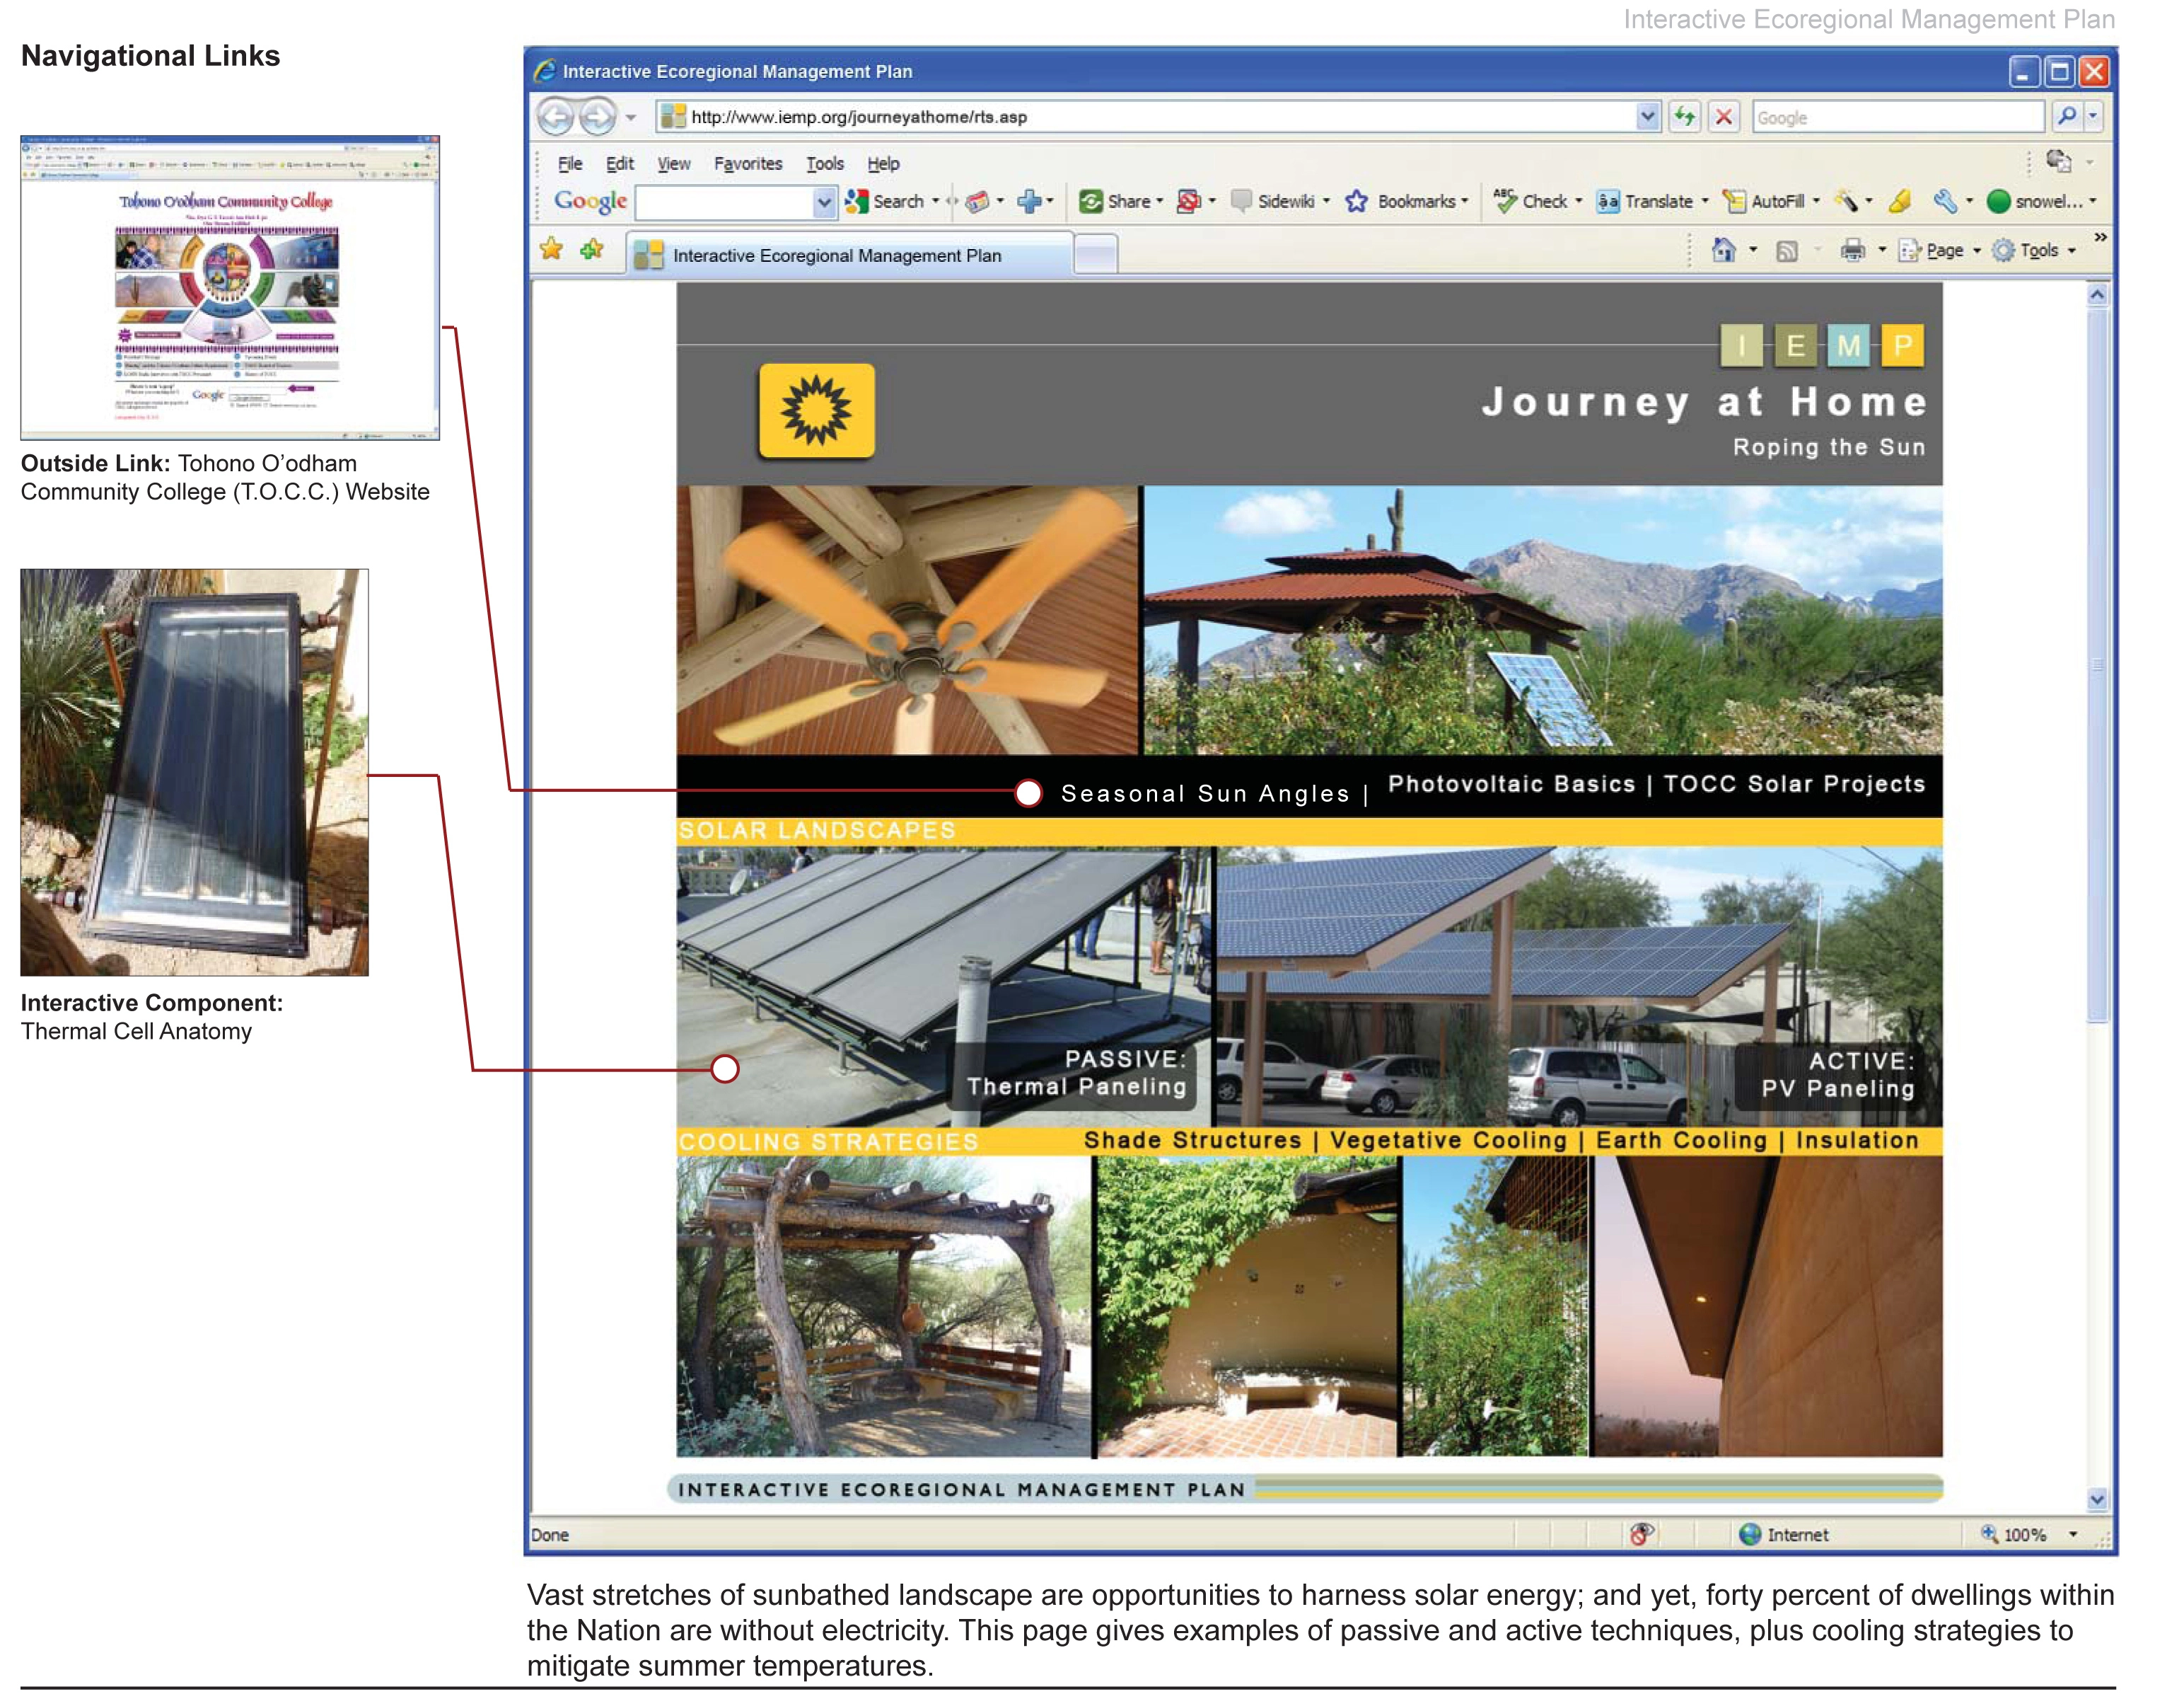Follow the Photovoltaic Basics link
The image size is (2184, 1694).
[1511, 783]
